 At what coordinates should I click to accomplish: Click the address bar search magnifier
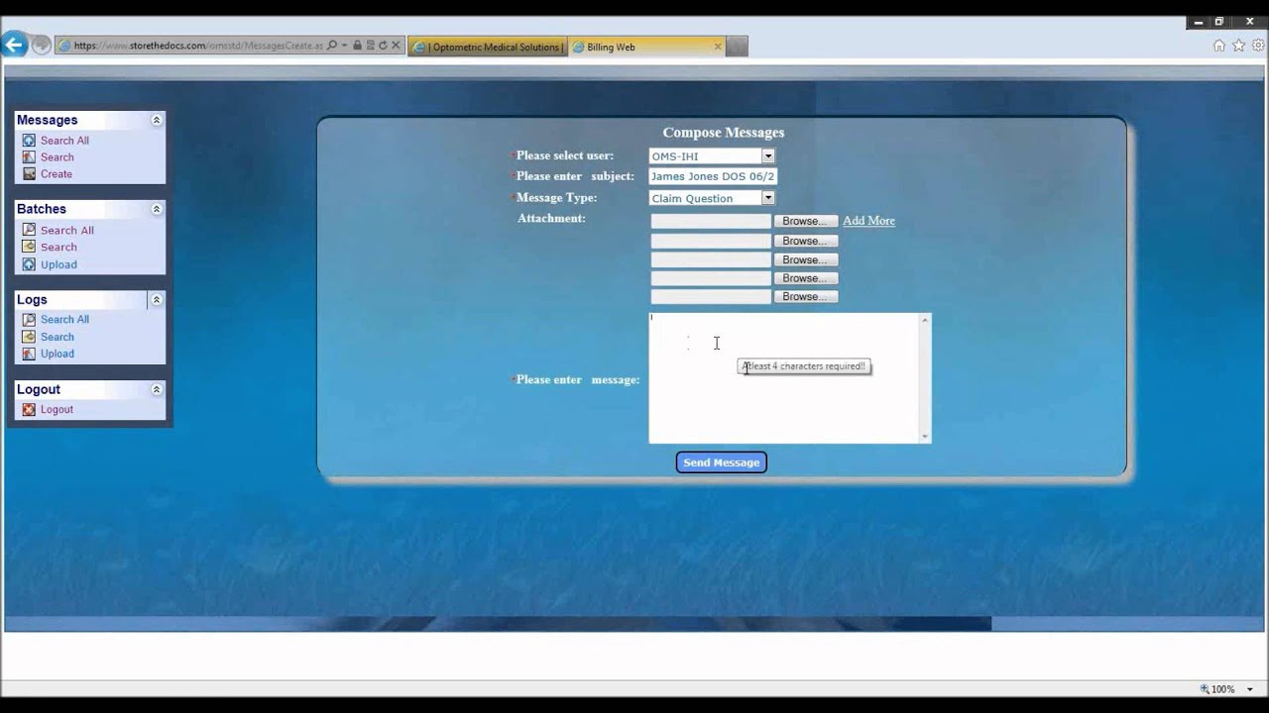pyautogui.click(x=332, y=46)
